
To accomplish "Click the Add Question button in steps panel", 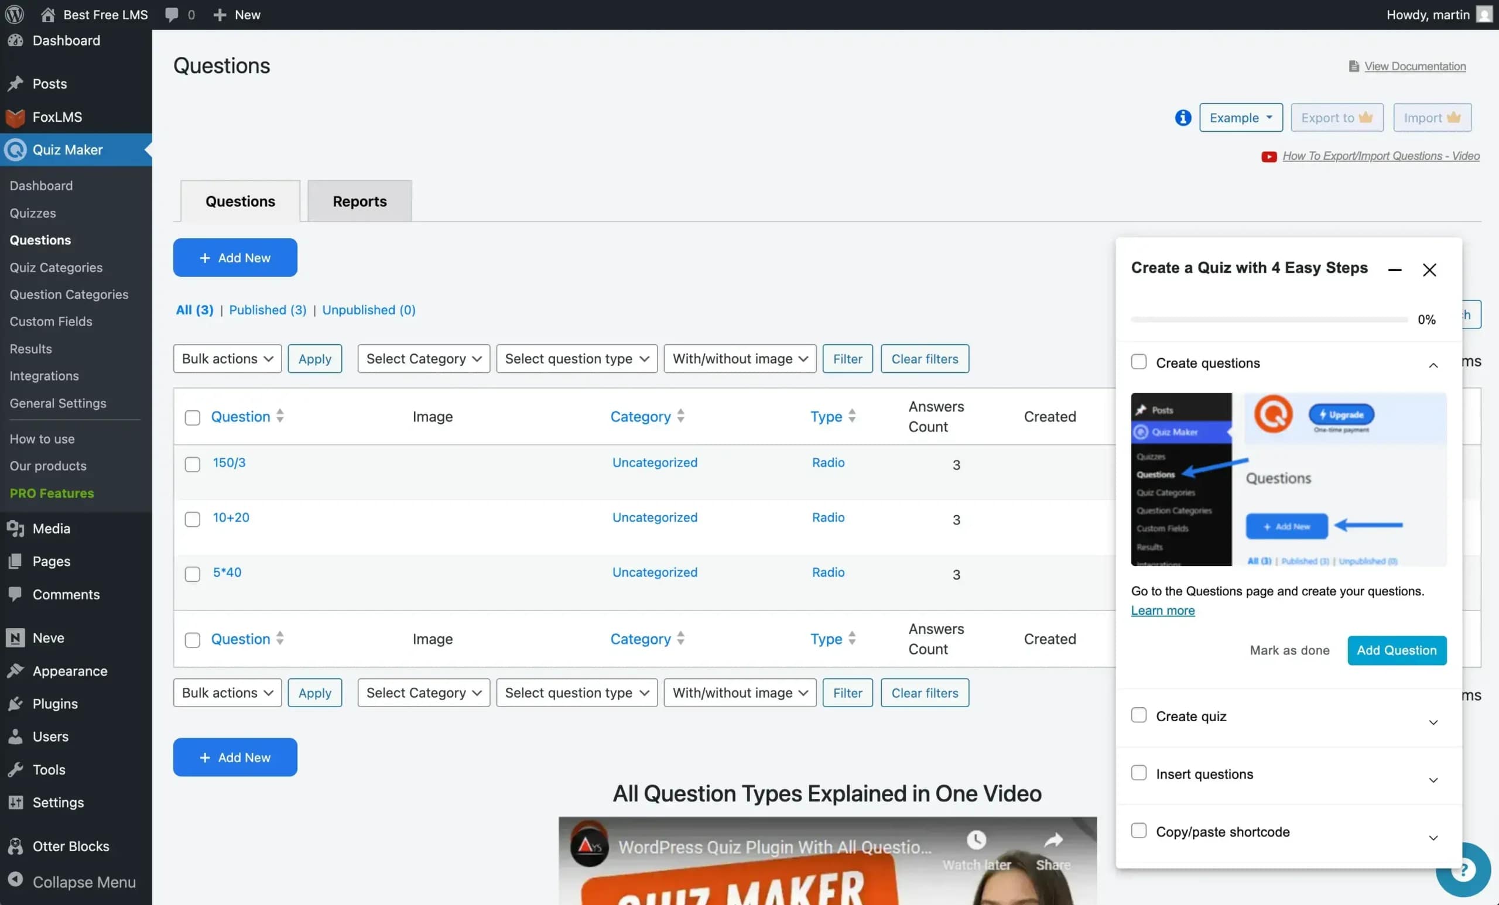I will [1396, 650].
